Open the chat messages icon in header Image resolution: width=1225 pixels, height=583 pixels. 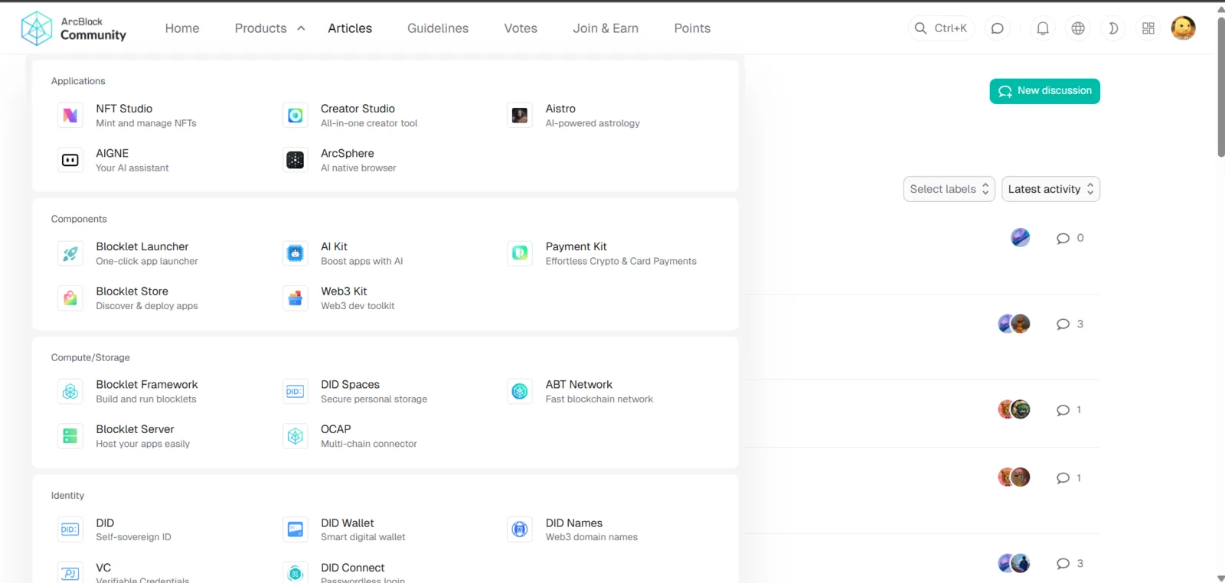[998, 28]
